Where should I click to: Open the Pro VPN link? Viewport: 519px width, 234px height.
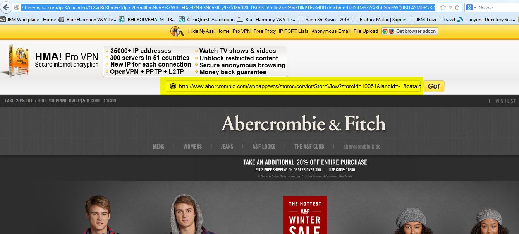point(242,31)
